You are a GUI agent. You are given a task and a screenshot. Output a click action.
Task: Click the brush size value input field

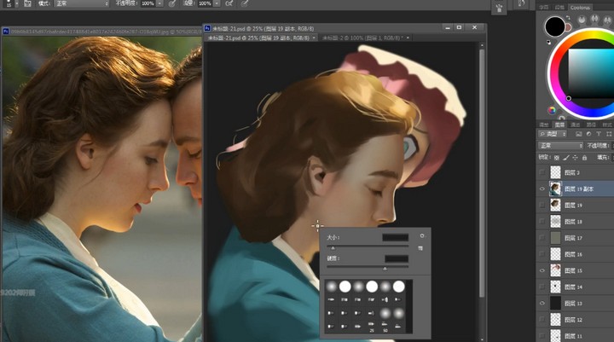point(395,237)
